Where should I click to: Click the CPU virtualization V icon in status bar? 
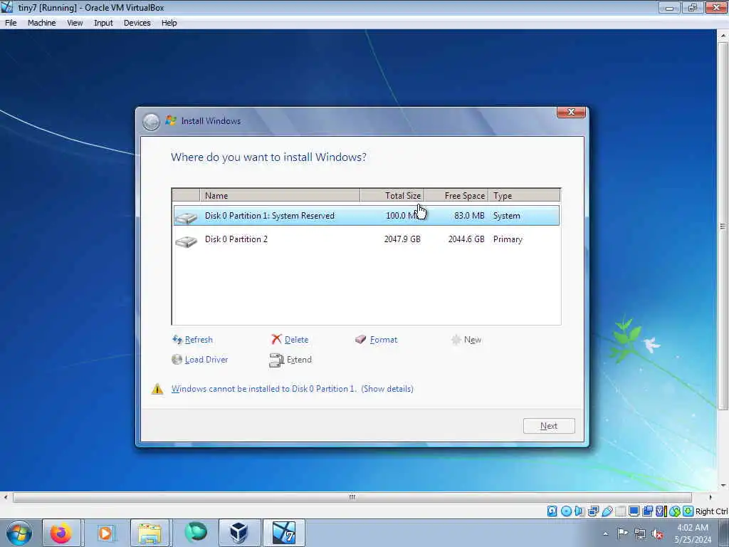click(x=661, y=511)
